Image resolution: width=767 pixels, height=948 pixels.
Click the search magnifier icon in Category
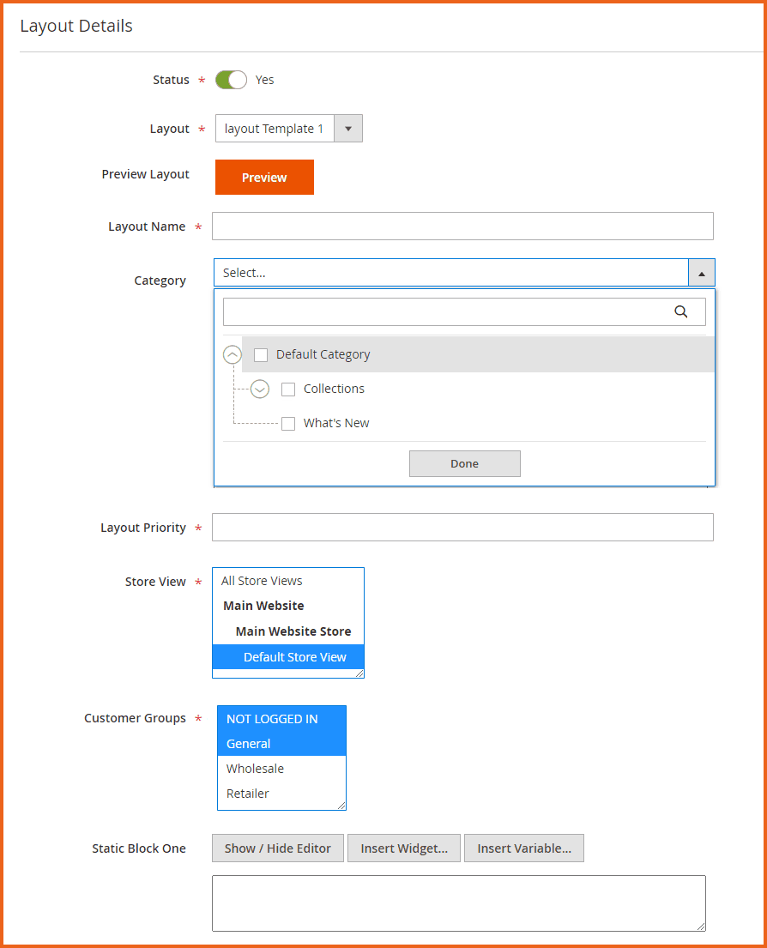coord(681,312)
